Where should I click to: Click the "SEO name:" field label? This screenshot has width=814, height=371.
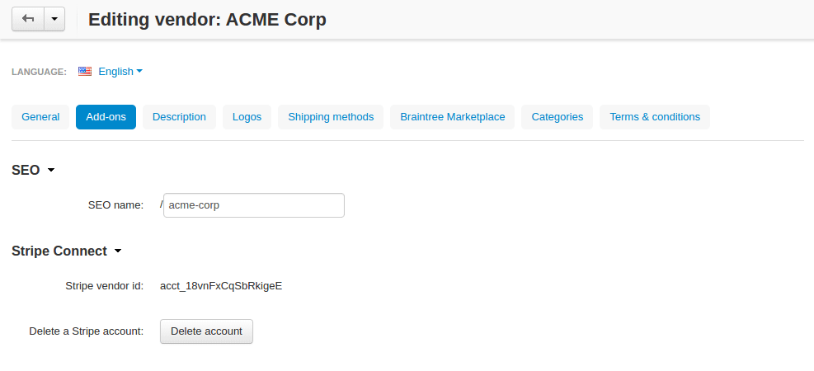coord(115,205)
